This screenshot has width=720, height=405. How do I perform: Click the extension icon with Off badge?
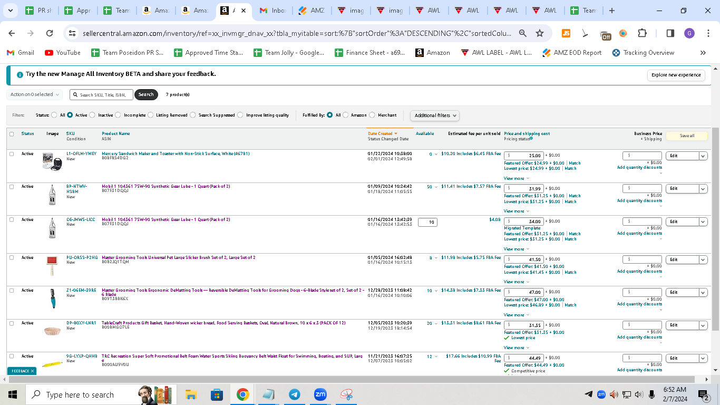pos(606,34)
